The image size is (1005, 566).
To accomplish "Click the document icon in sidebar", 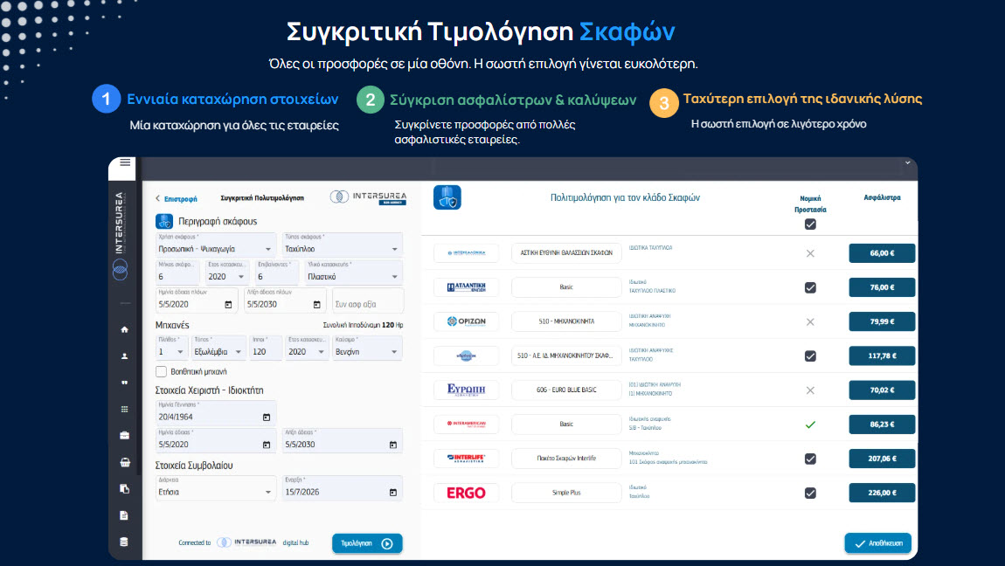I will 124,515.
